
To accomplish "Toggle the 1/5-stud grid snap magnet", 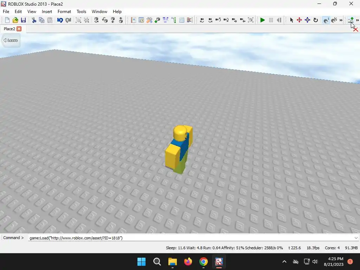I will [x=334, y=20].
